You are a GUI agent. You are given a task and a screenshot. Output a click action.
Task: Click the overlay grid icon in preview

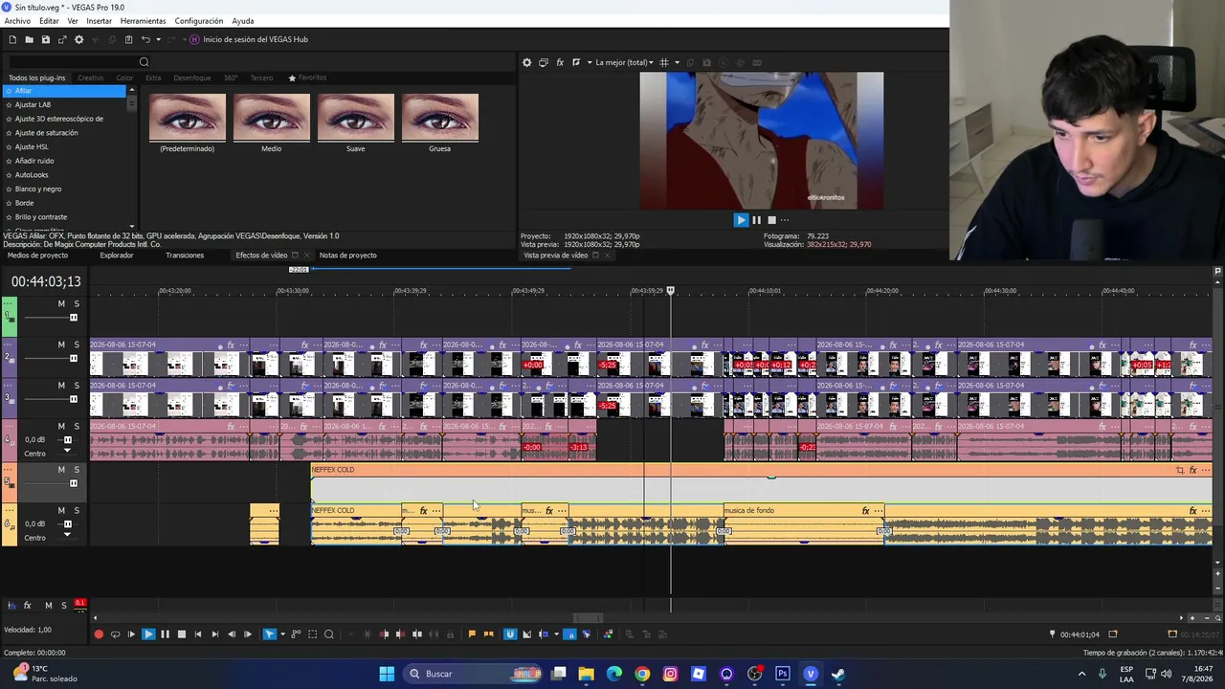tap(664, 62)
